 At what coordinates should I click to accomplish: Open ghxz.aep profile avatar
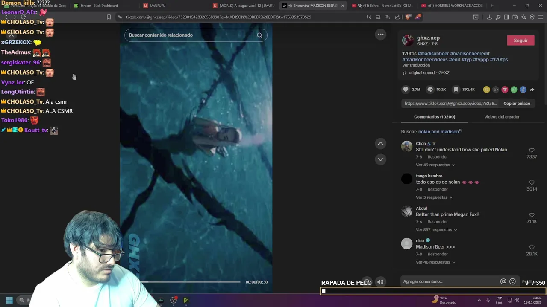click(408, 41)
